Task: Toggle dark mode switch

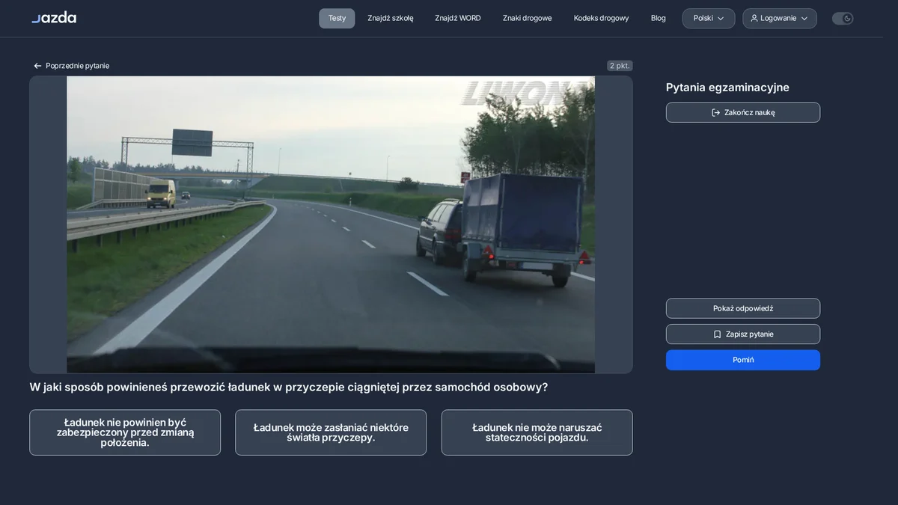Action: pyautogui.click(x=843, y=18)
